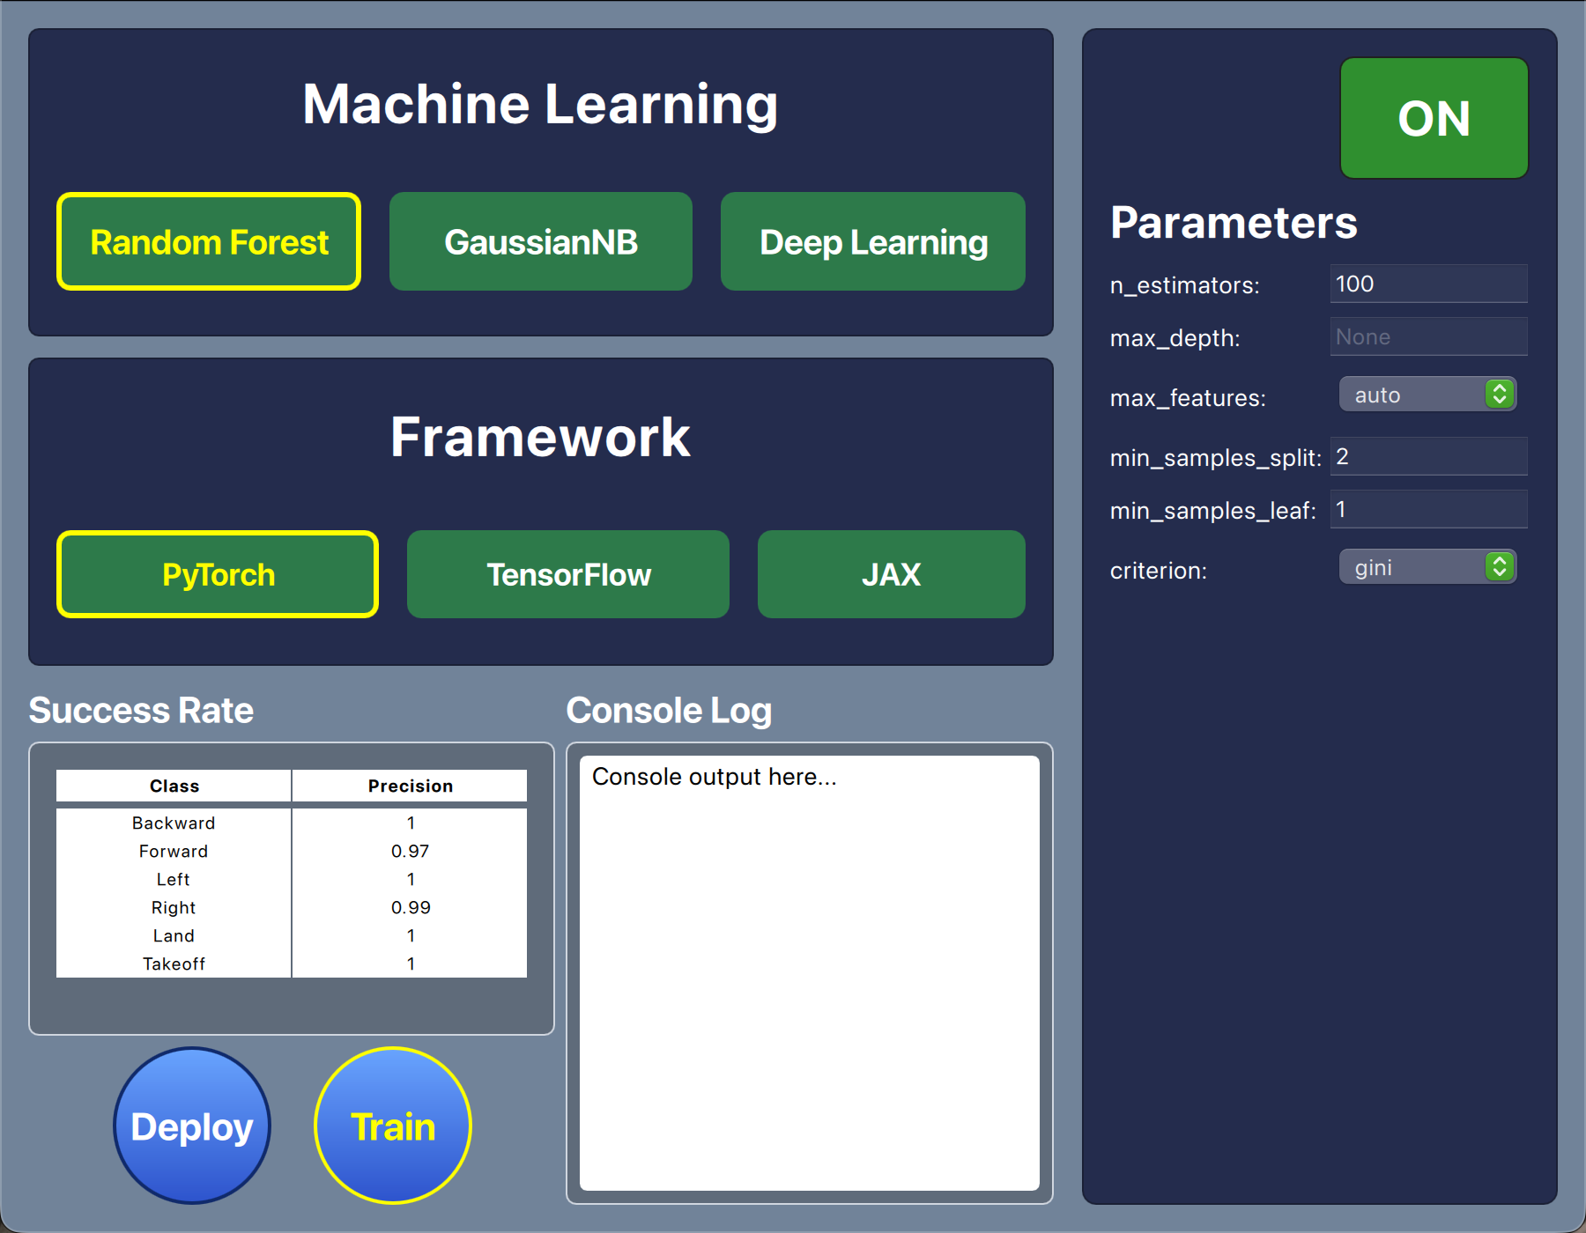Select the Backward row in table
The image size is (1586, 1233).
tap(292, 823)
